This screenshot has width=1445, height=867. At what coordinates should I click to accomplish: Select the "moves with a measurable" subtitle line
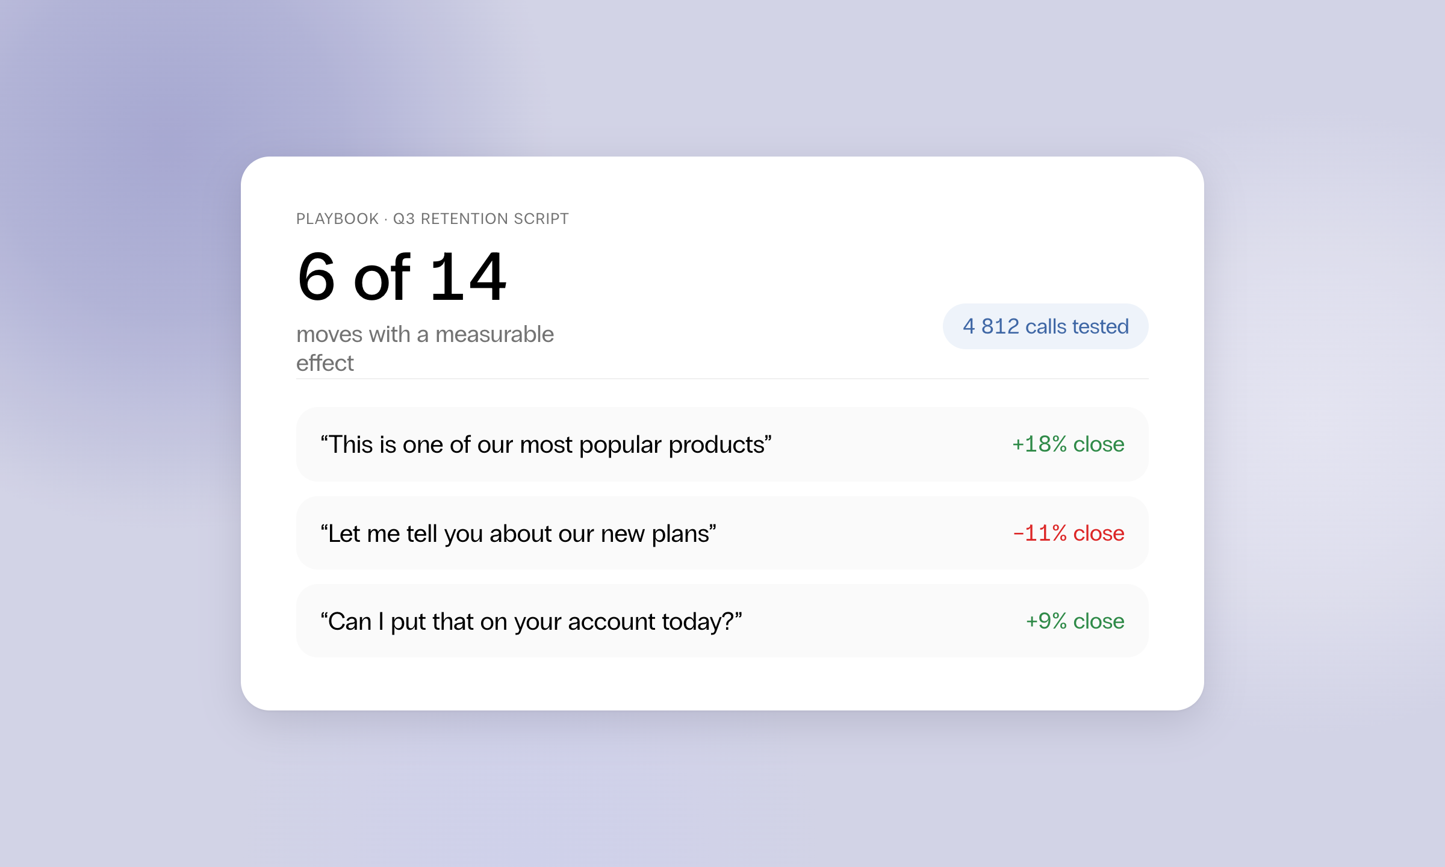tap(425, 334)
